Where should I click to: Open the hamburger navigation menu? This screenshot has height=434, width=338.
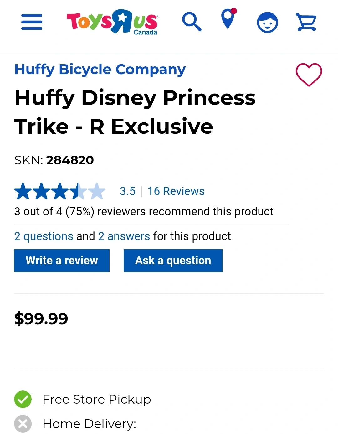tap(32, 22)
